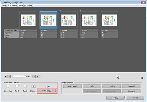Click page 5 Punch Off cell
Viewport: 147px width, 102px height.
[109, 37]
